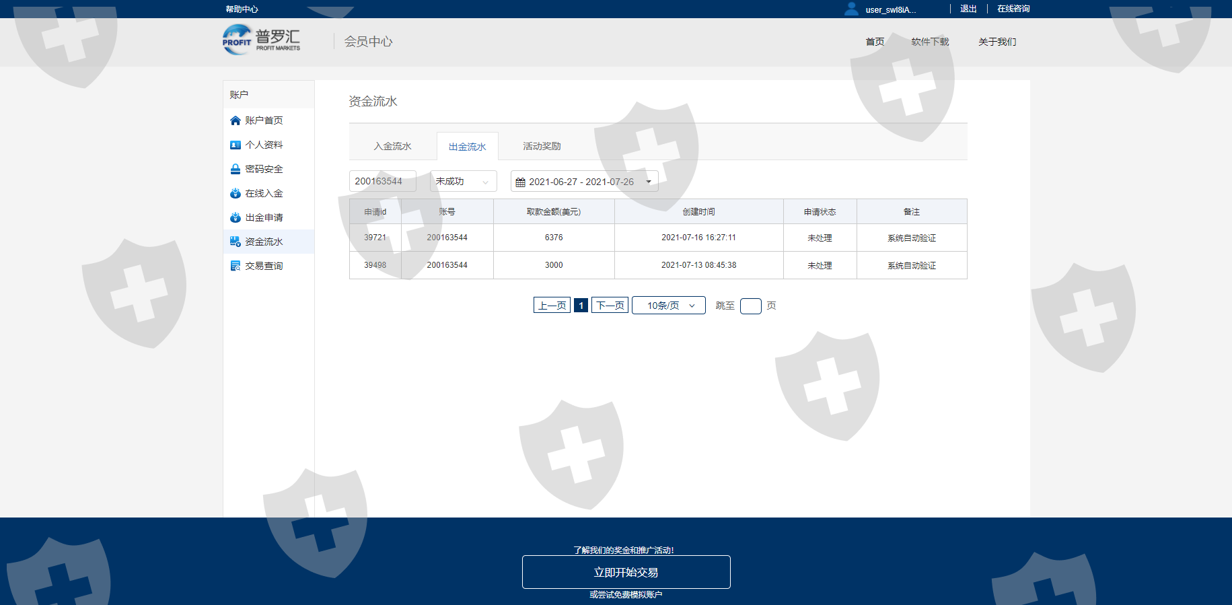The height and width of the screenshot is (605, 1232).
Task: Click the home icon beside 账户首页
Action: [235, 120]
